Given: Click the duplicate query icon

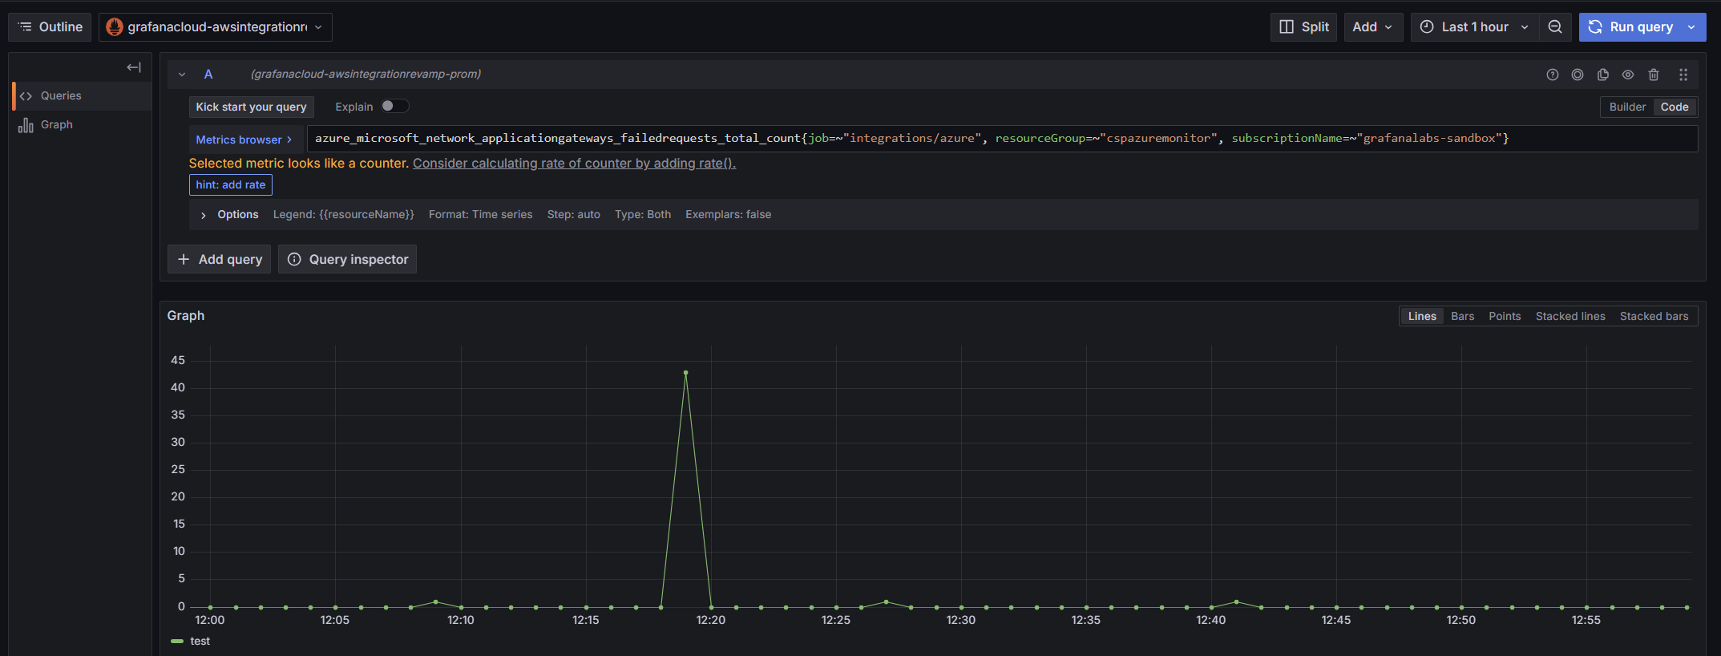Looking at the screenshot, I should [x=1602, y=75].
